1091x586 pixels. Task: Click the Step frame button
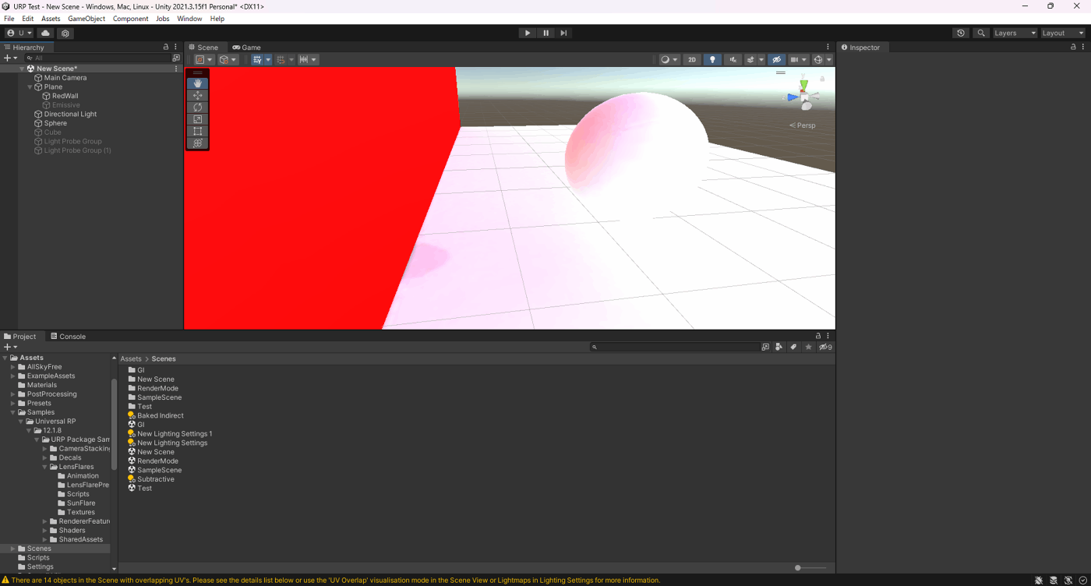click(x=563, y=33)
